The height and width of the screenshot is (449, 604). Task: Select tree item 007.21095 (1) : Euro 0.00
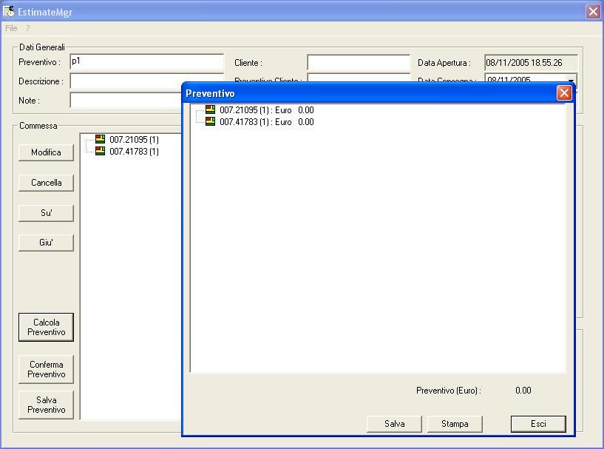(267, 110)
